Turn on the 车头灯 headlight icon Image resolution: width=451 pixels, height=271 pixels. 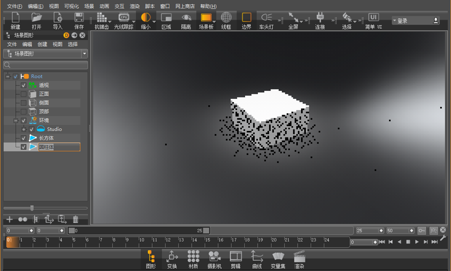(x=266, y=18)
